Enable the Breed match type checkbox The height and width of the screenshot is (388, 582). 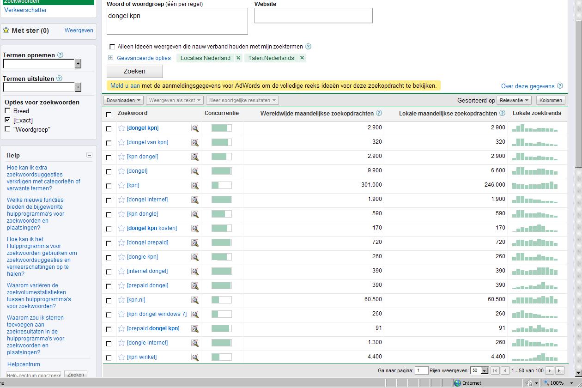(7, 111)
